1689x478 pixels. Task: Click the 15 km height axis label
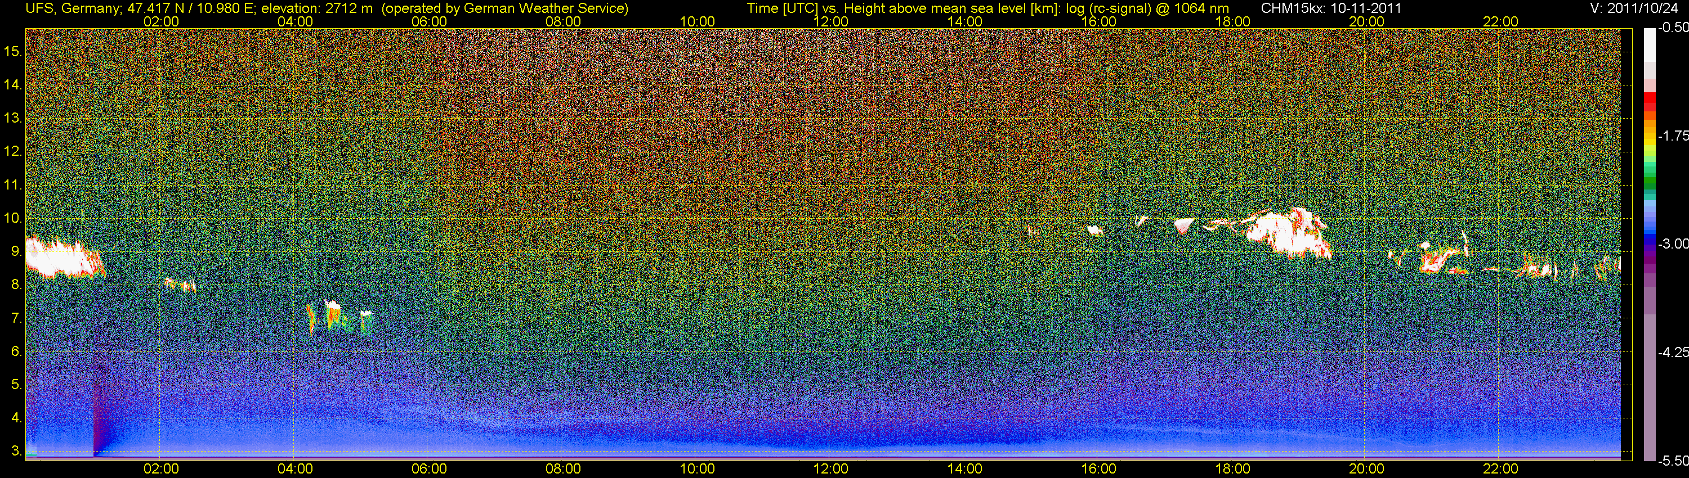[x=12, y=51]
